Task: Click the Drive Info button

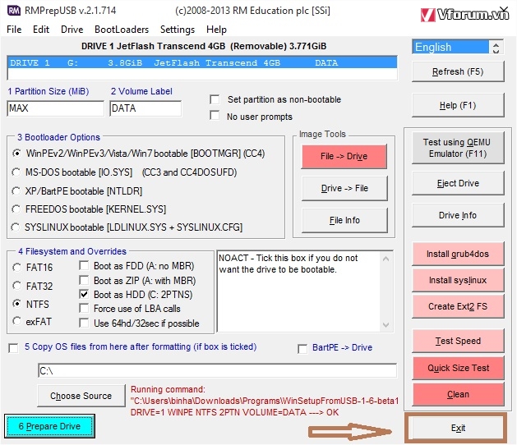Action: 458,215
